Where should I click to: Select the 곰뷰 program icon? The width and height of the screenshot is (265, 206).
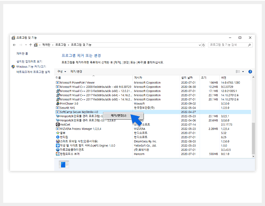[x=57, y=132]
